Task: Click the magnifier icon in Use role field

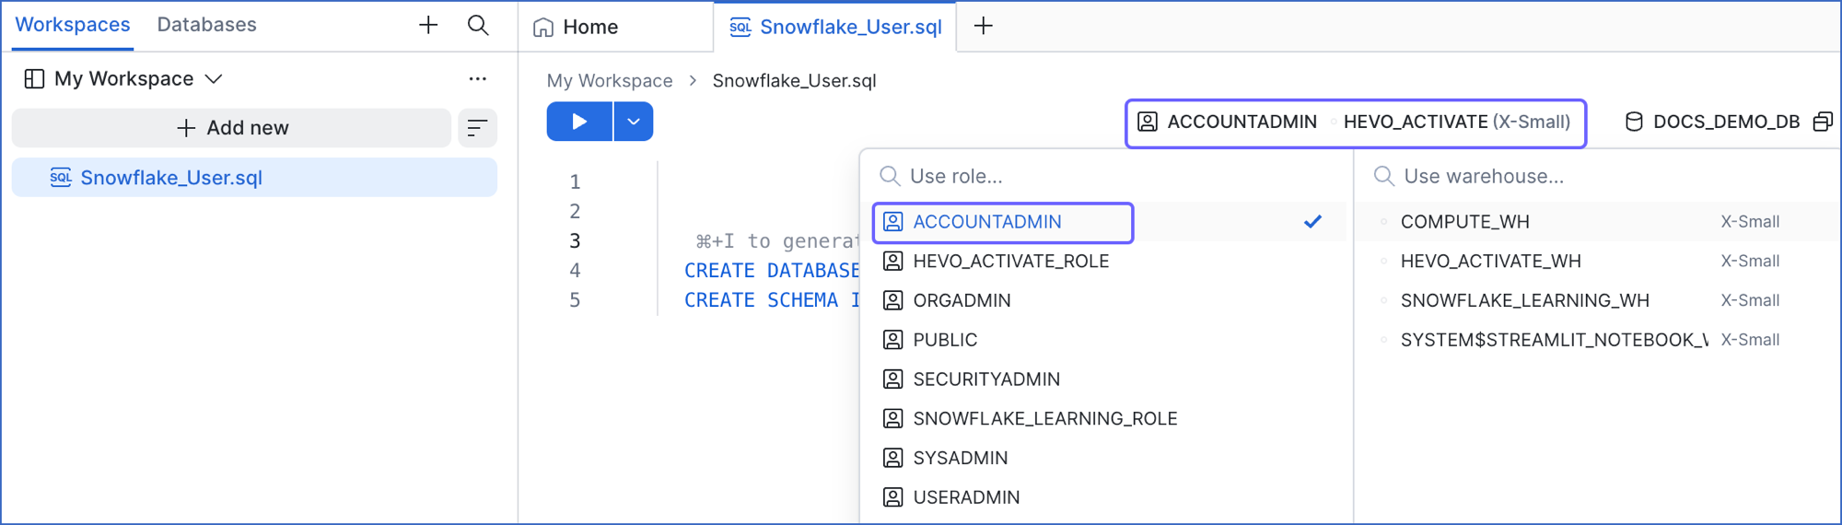Action: point(889,176)
